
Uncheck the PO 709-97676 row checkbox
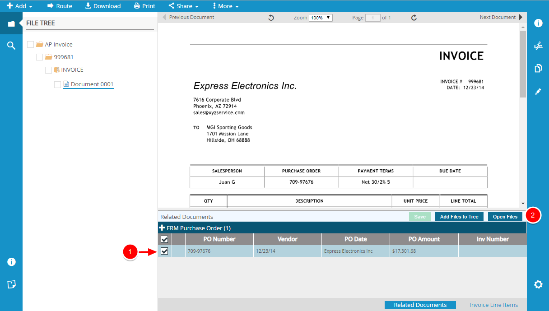pos(164,251)
